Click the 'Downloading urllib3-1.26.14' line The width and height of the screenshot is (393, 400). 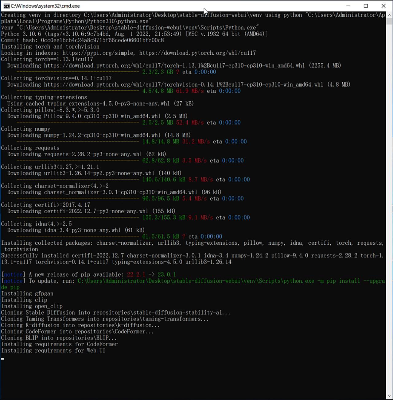[x=94, y=173]
